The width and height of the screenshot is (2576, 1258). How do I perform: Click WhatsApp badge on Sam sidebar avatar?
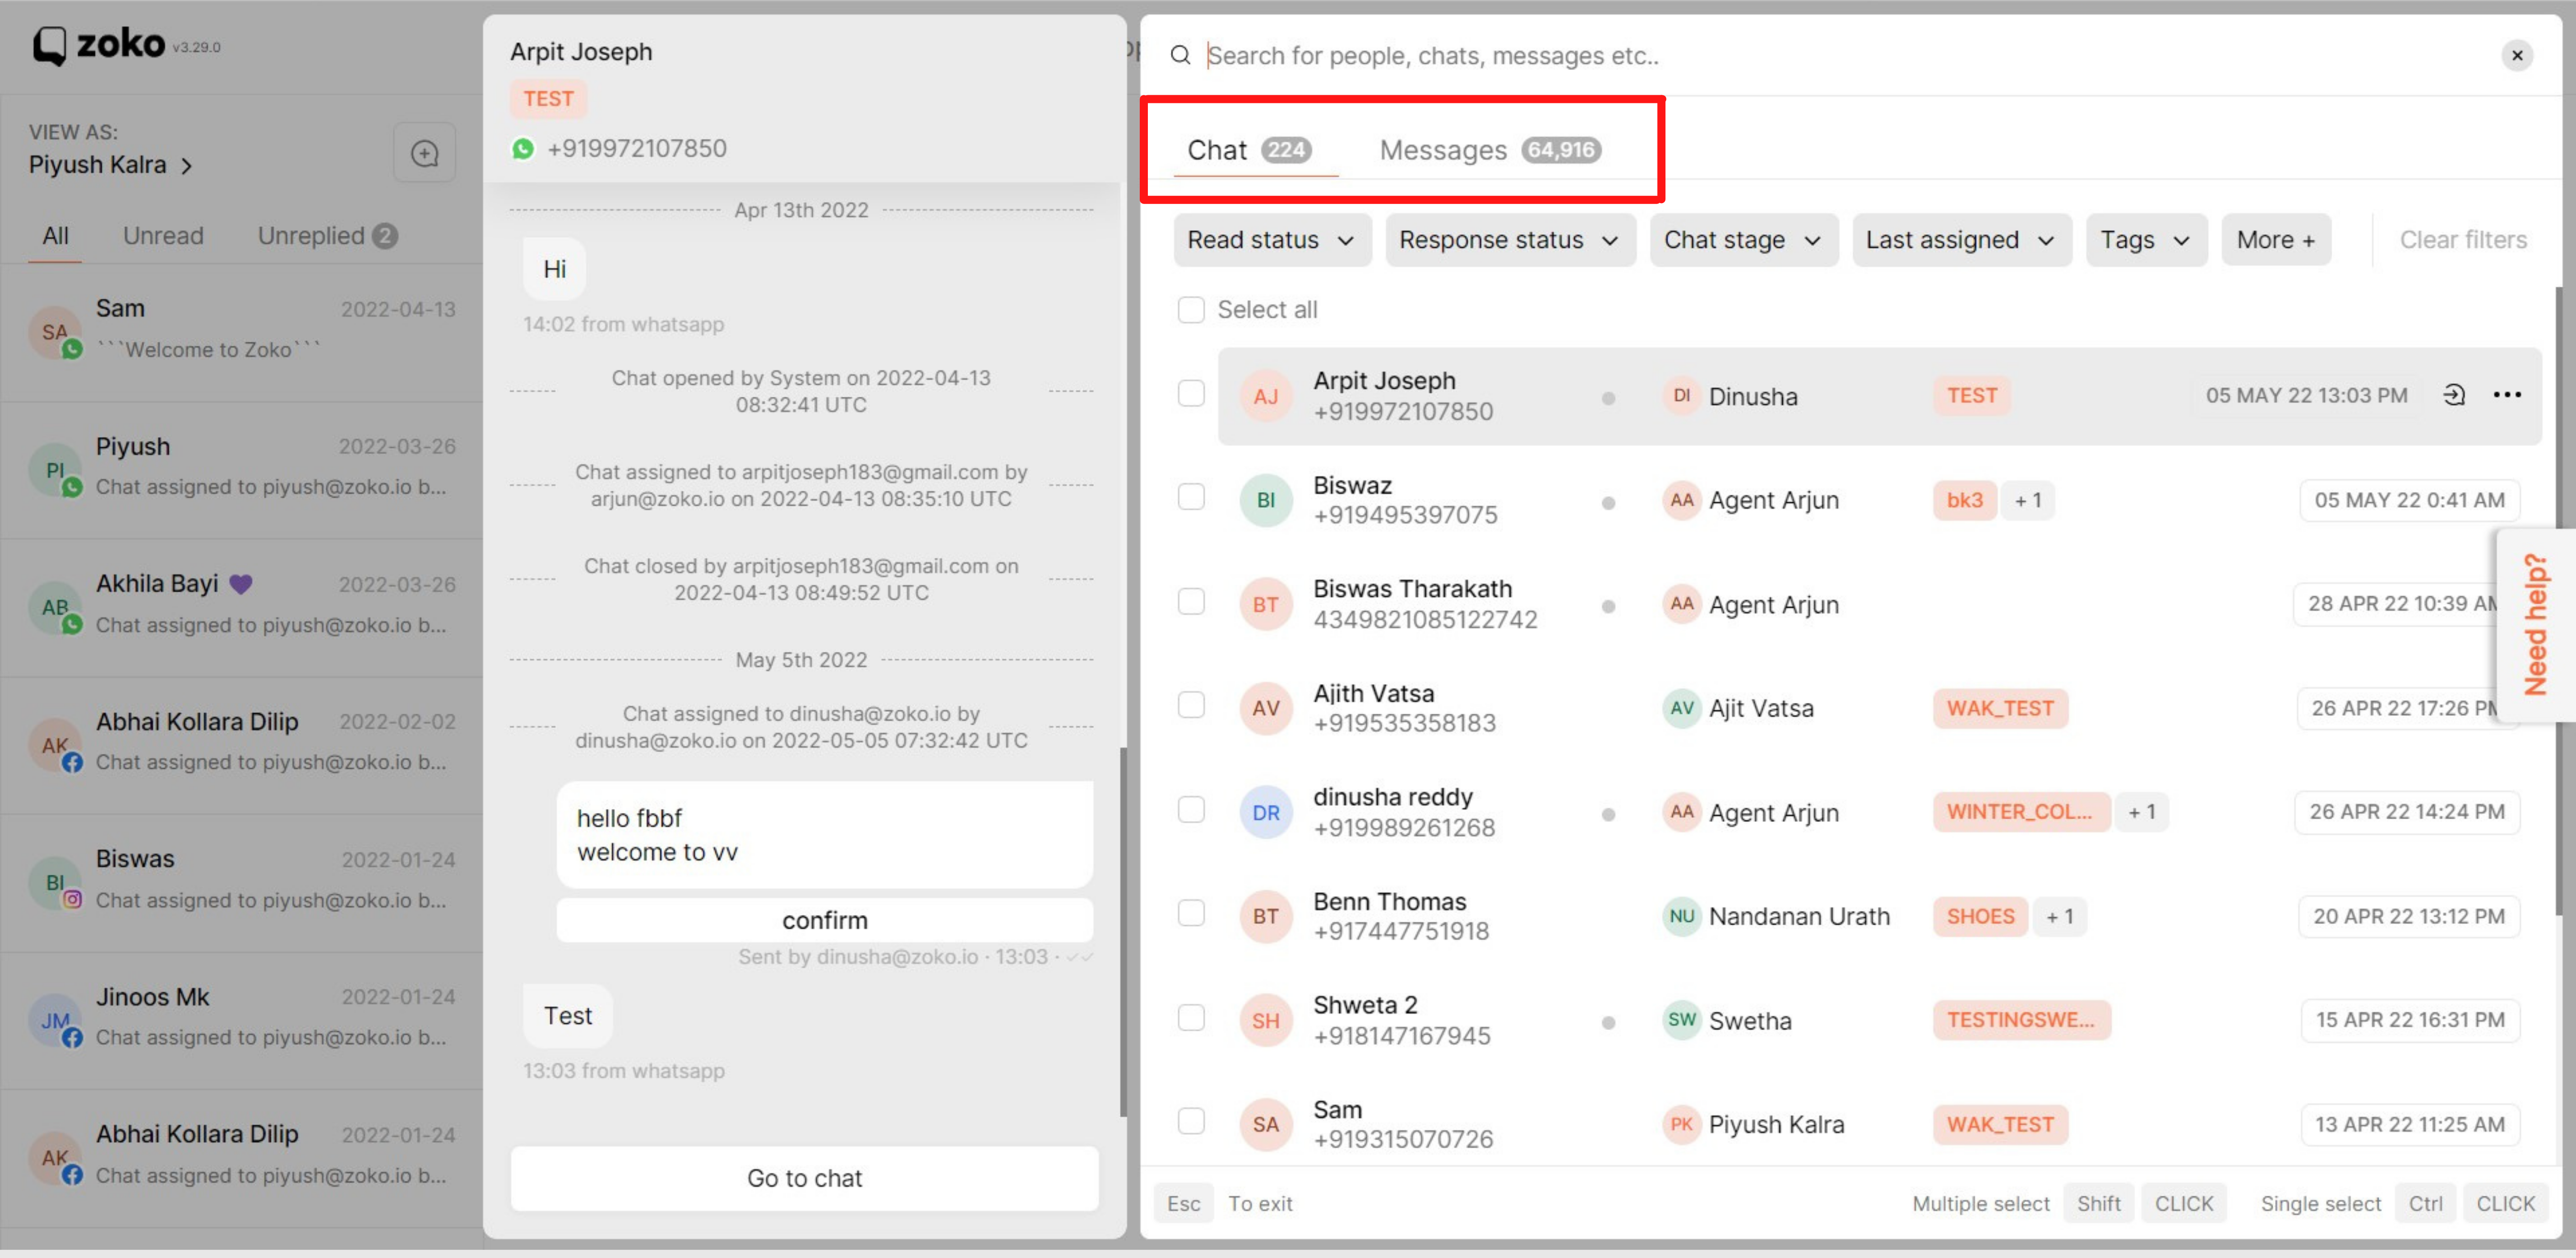coord(72,349)
